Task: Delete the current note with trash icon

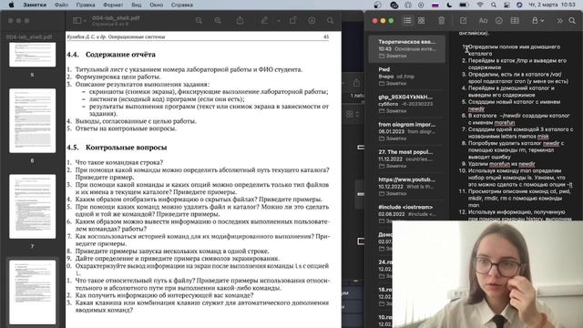Action: 441,21
